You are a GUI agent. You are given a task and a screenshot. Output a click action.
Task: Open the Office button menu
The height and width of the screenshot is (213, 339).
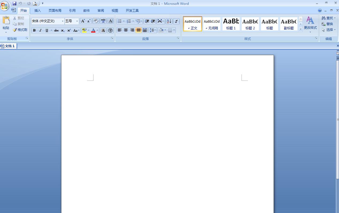(5, 6)
